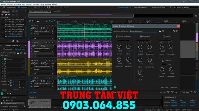Enable the Control automático checkbox
The height and width of the screenshot is (111, 199).
[117, 36]
